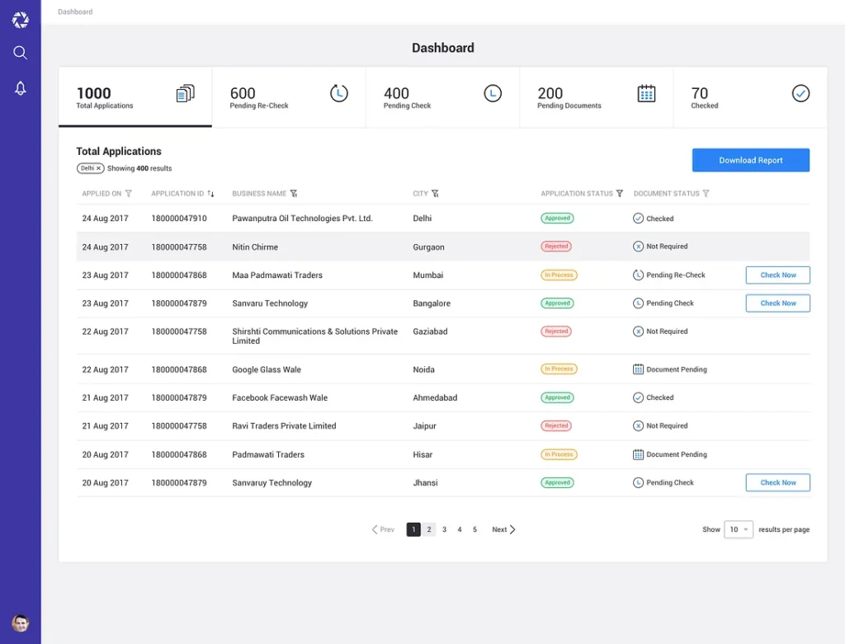
Task: Click the City column filter icon
Action: (x=435, y=194)
